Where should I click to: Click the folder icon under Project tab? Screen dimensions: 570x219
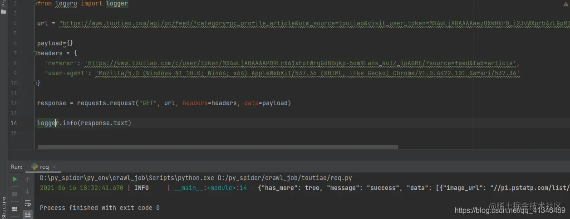(4, 12)
